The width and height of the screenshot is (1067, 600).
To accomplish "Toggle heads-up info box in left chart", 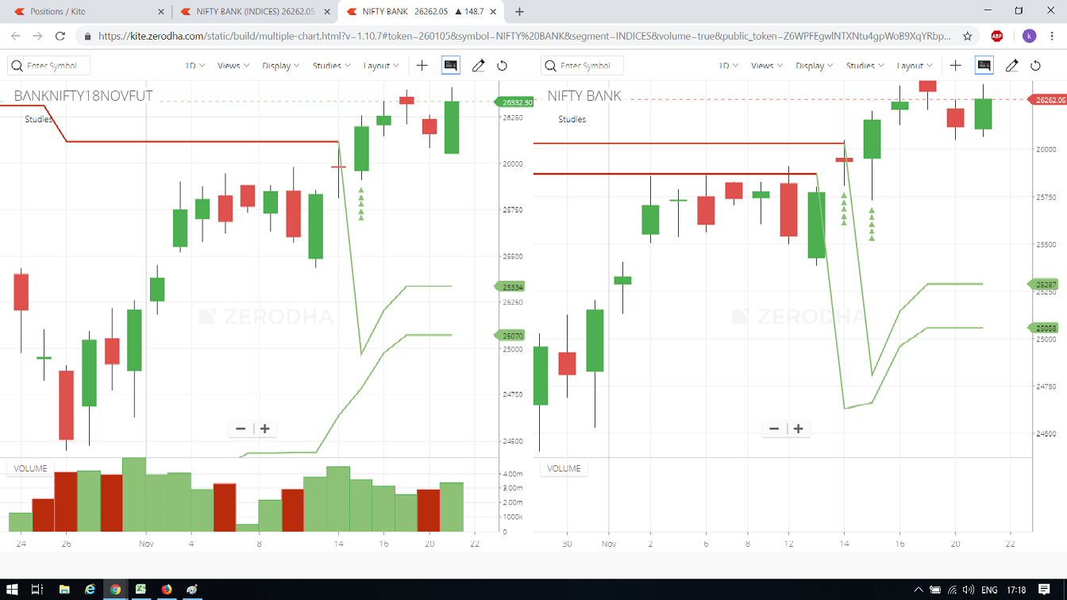I will 450,66.
